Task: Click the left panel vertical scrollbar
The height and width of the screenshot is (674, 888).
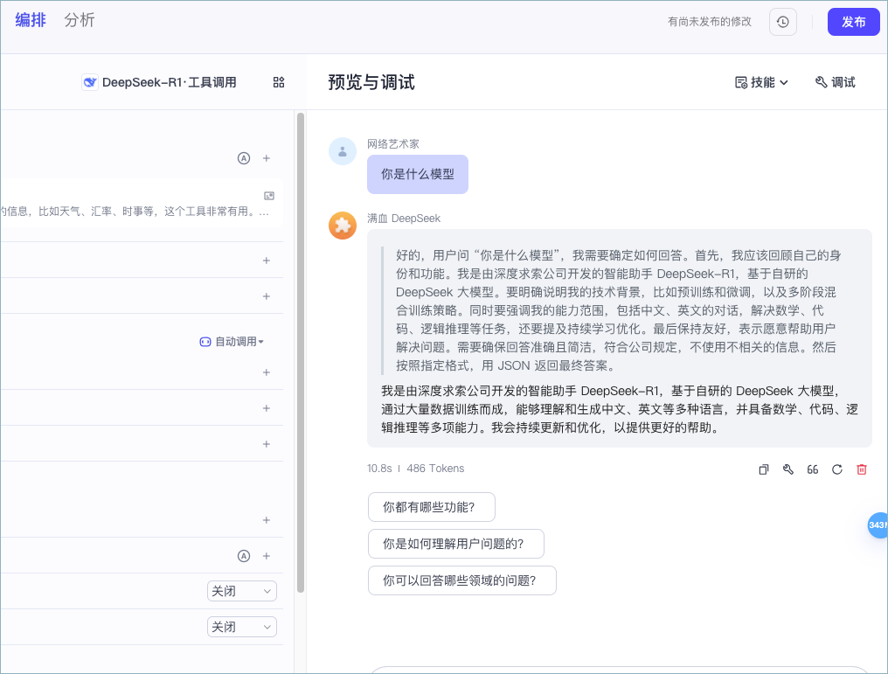Action: pyautogui.click(x=301, y=350)
